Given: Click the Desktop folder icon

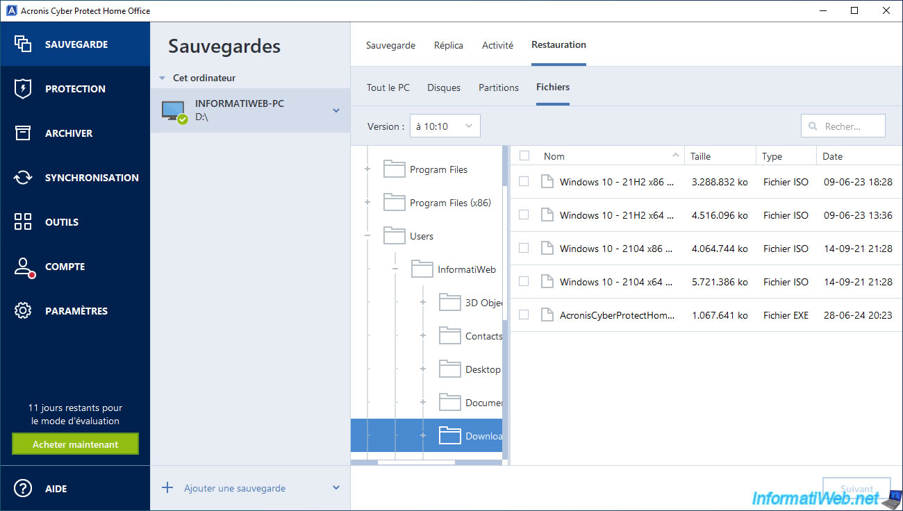Looking at the screenshot, I should point(449,369).
